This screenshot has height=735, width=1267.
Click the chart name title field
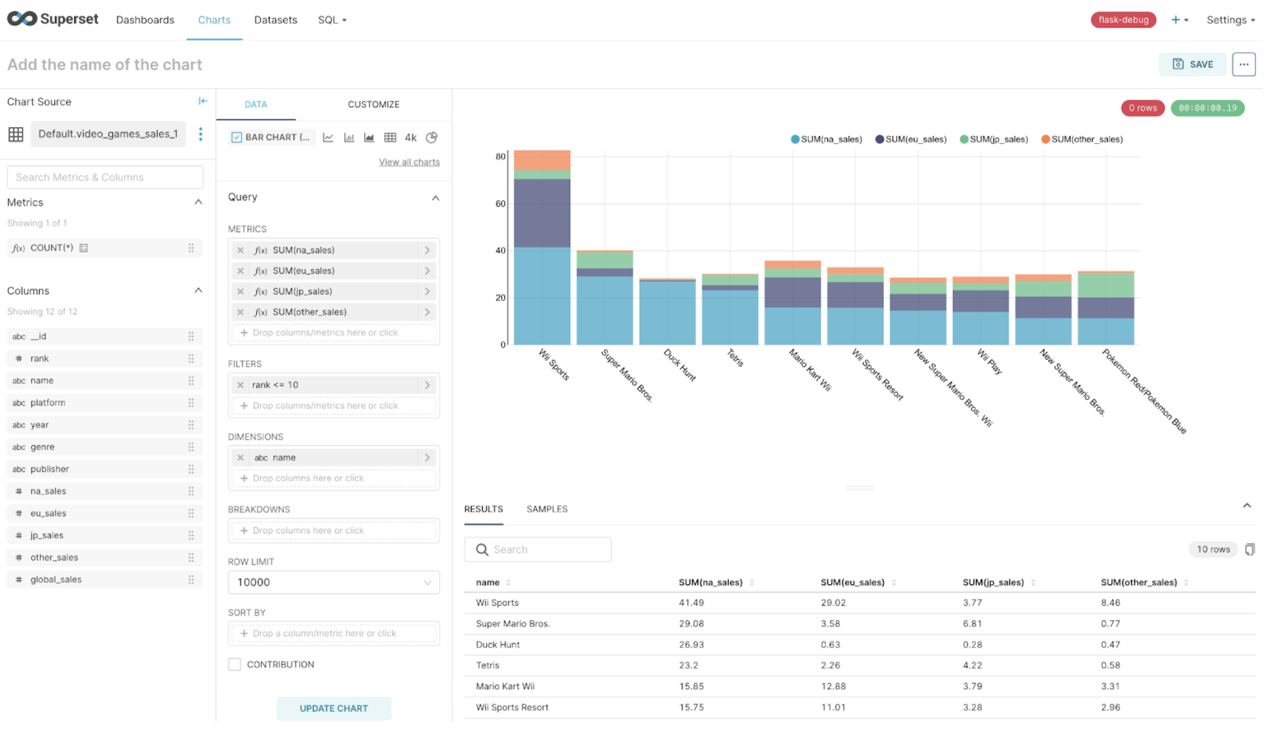105,65
